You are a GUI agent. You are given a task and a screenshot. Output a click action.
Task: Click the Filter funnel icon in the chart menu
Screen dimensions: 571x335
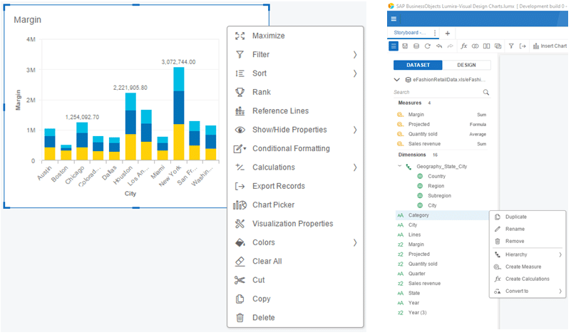click(240, 55)
